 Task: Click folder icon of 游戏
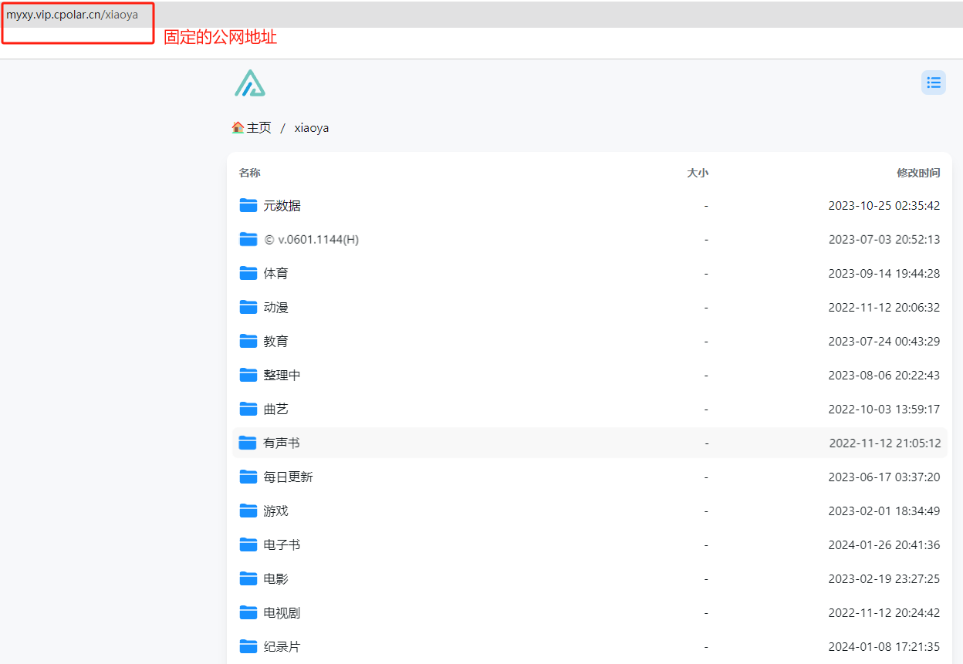click(248, 511)
